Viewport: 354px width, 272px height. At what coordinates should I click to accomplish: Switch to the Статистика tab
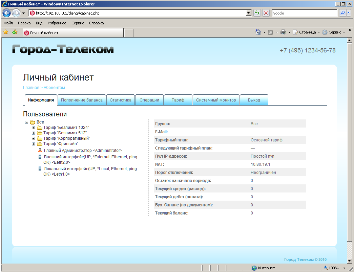pos(120,100)
